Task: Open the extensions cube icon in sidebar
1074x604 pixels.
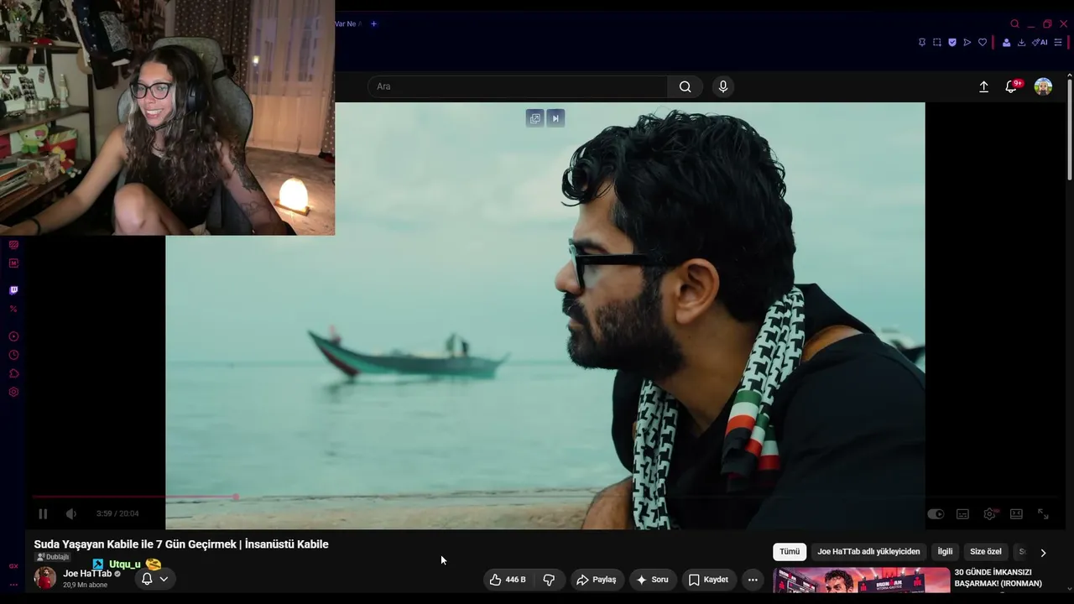Action: (13, 373)
